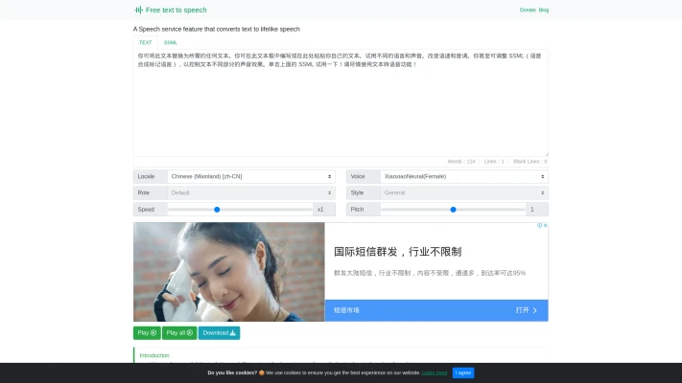This screenshot has height=383, width=682.
Task: Click the ad photo of woman
Action: pyautogui.click(x=229, y=272)
